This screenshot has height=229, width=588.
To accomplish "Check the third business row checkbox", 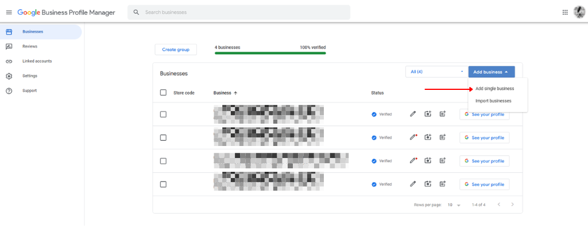I will pos(163,160).
